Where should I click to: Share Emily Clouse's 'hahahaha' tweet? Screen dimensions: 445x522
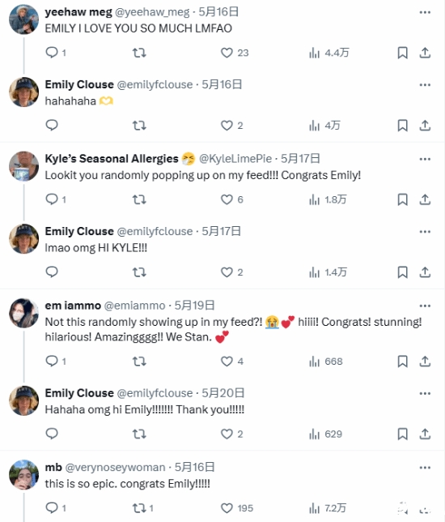[425, 126]
